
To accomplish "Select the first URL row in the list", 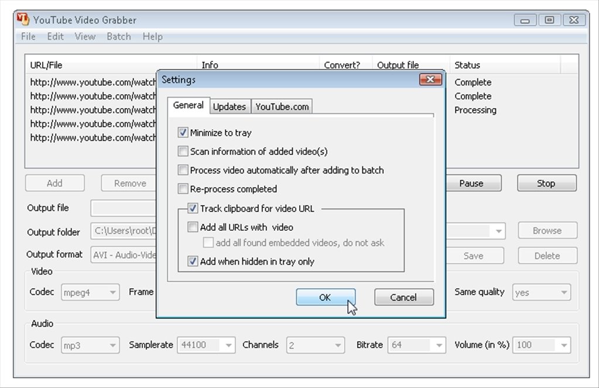I will 93,82.
